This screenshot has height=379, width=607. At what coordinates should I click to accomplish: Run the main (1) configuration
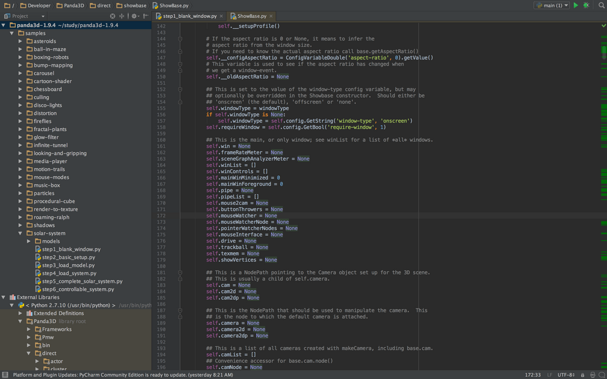click(x=576, y=5)
